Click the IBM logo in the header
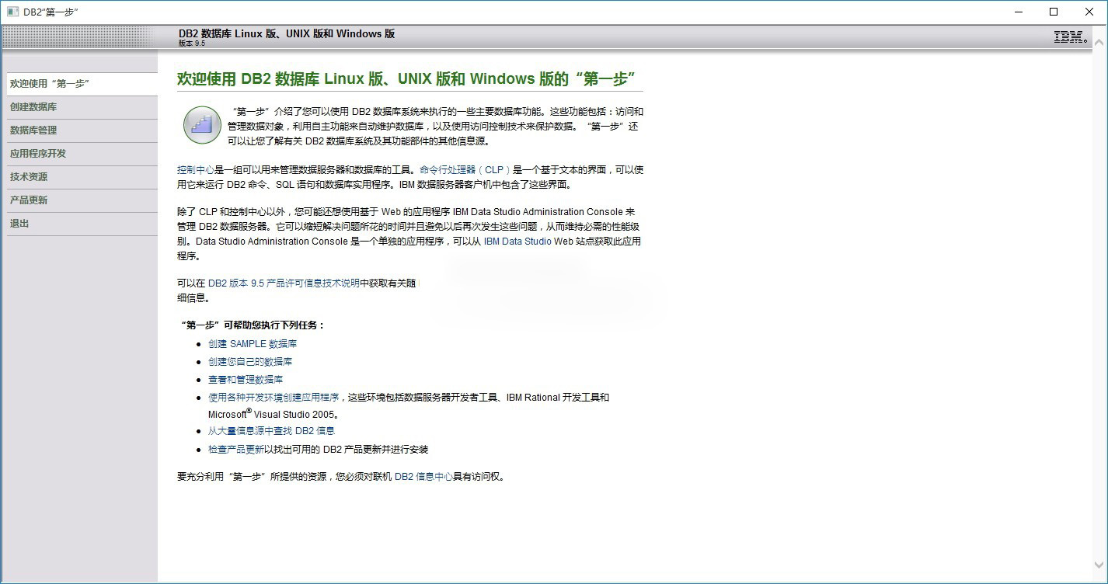The image size is (1108, 584). pyautogui.click(x=1070, y=36)
